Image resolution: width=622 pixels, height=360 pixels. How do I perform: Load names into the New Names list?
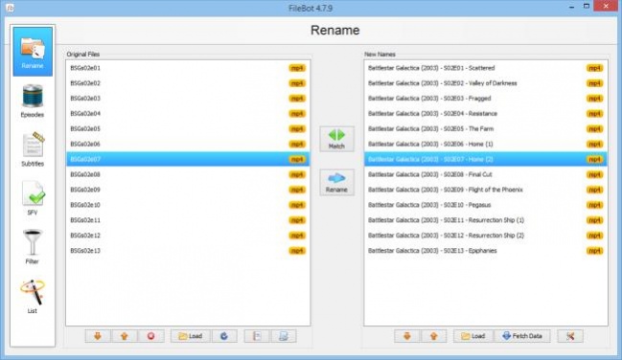tap(473, 336)
